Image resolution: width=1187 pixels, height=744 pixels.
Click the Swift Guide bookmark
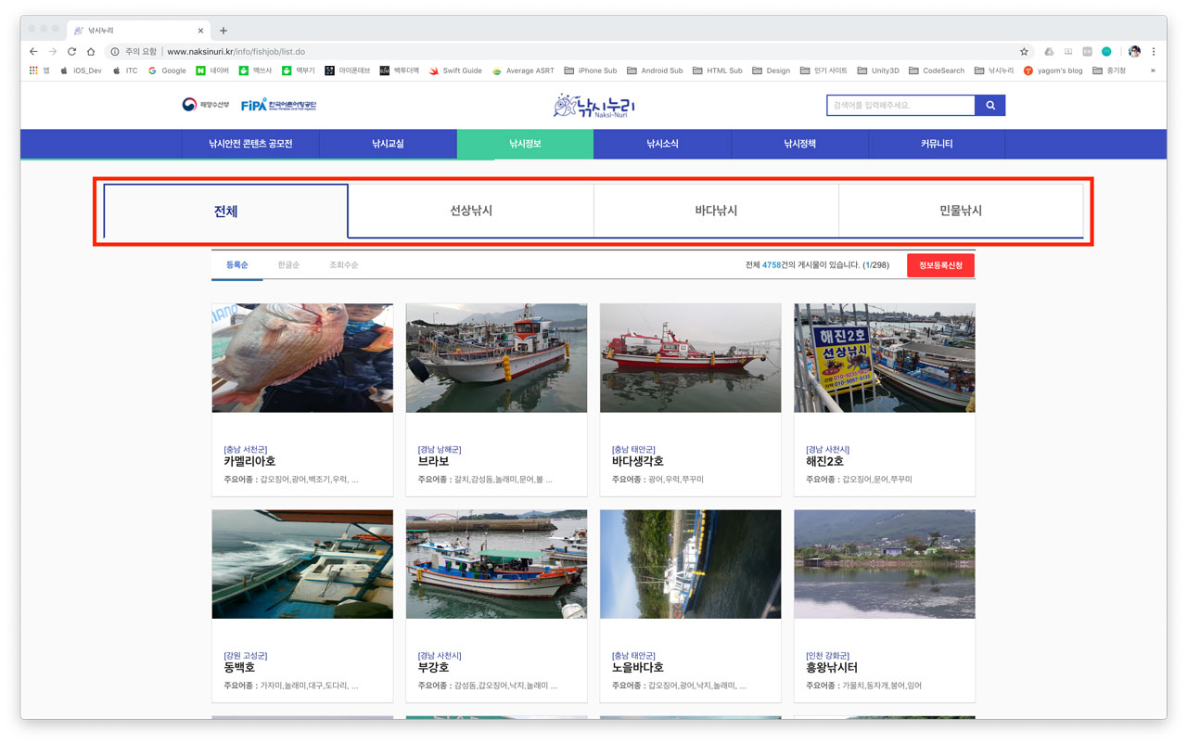coord(455,71)
